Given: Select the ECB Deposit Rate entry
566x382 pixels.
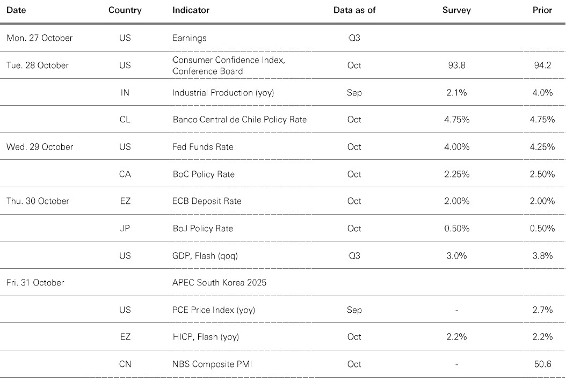Looking at the screenshot, I should [207, 201].
